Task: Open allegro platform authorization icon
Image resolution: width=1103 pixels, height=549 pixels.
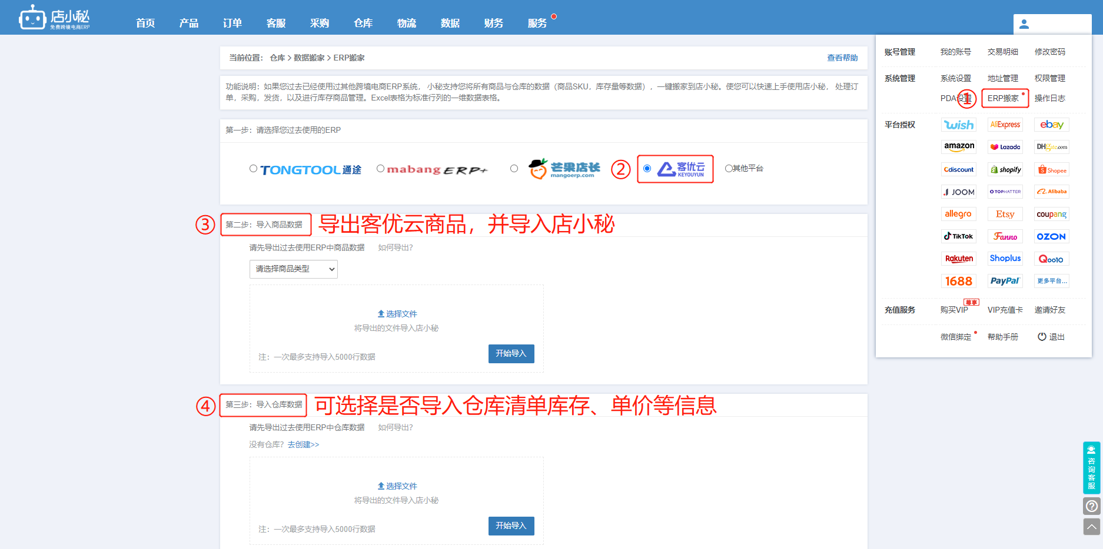Action: tap(959, 214)
